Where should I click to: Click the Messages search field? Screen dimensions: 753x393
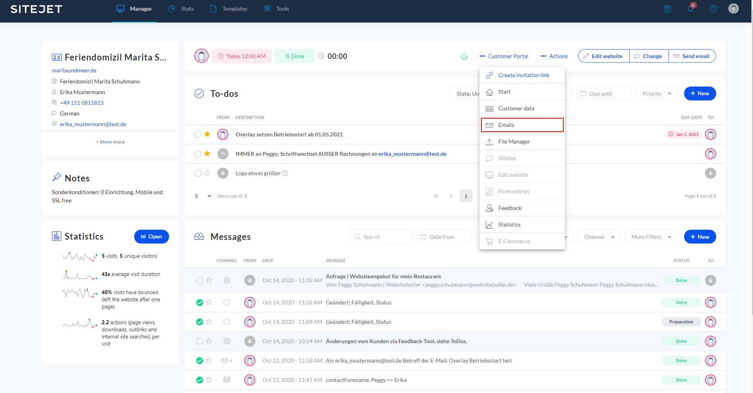pyautogui.click(x=380, y=237)
